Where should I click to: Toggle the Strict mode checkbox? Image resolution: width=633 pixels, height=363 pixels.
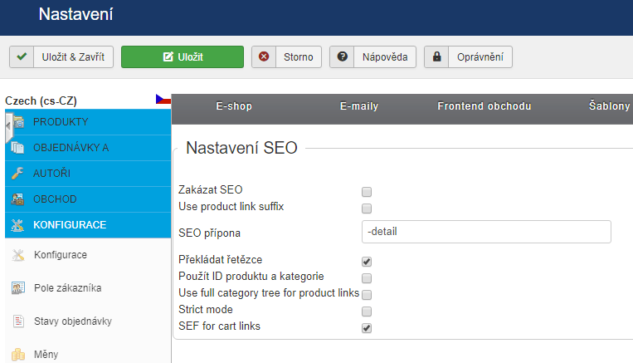(367, 311)
